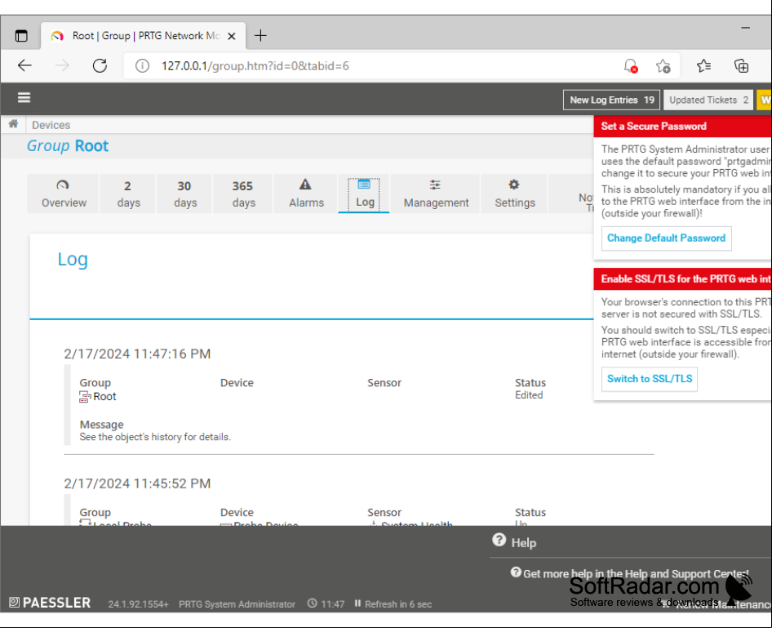
Task: Select the 2/17/2024 11:45:52 PM log timestamp
Action: point(137,483)
